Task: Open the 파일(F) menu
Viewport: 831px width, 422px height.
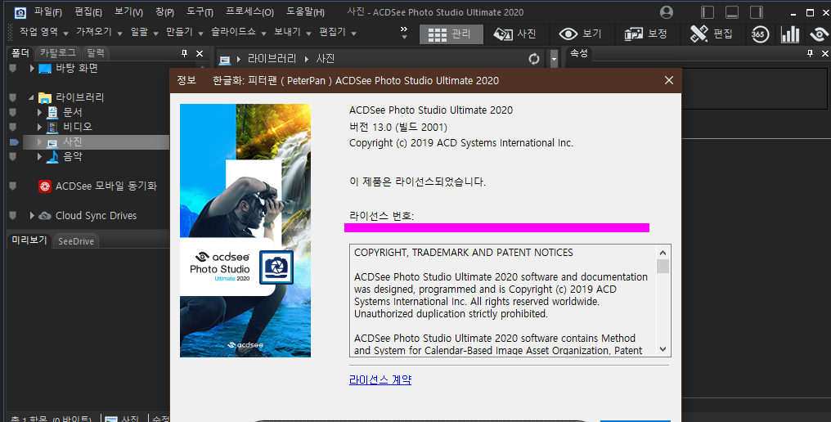Action: (x=47, y=11)
